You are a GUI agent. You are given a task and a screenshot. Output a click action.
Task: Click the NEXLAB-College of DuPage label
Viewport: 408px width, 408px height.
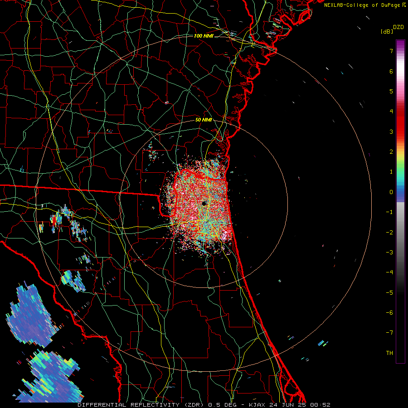(x=362, y=5)
